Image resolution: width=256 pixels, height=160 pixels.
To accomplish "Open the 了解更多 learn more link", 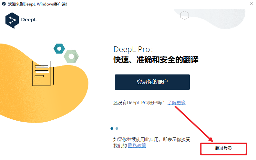I will 177,103.
